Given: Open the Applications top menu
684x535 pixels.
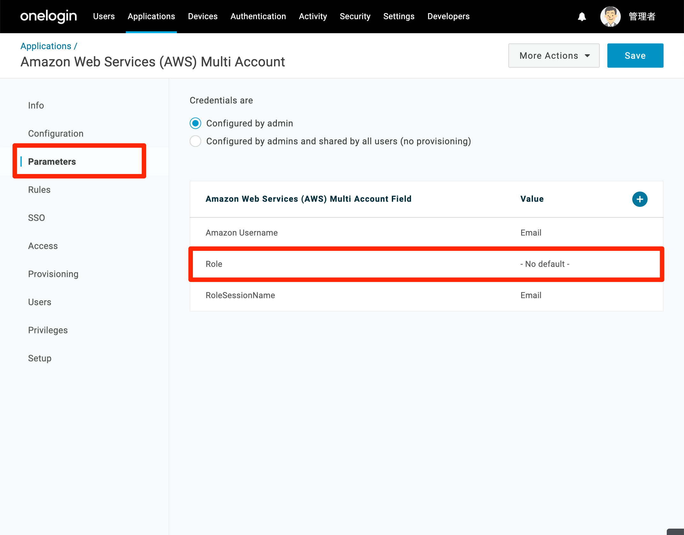Looking at the screenshot, I should (151, 16).
